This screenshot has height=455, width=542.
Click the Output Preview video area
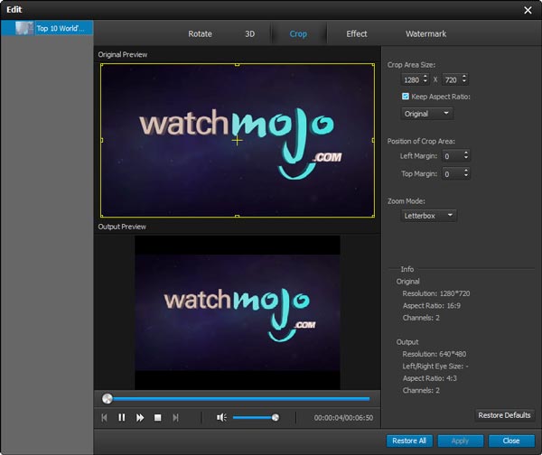tap(237, 312)
